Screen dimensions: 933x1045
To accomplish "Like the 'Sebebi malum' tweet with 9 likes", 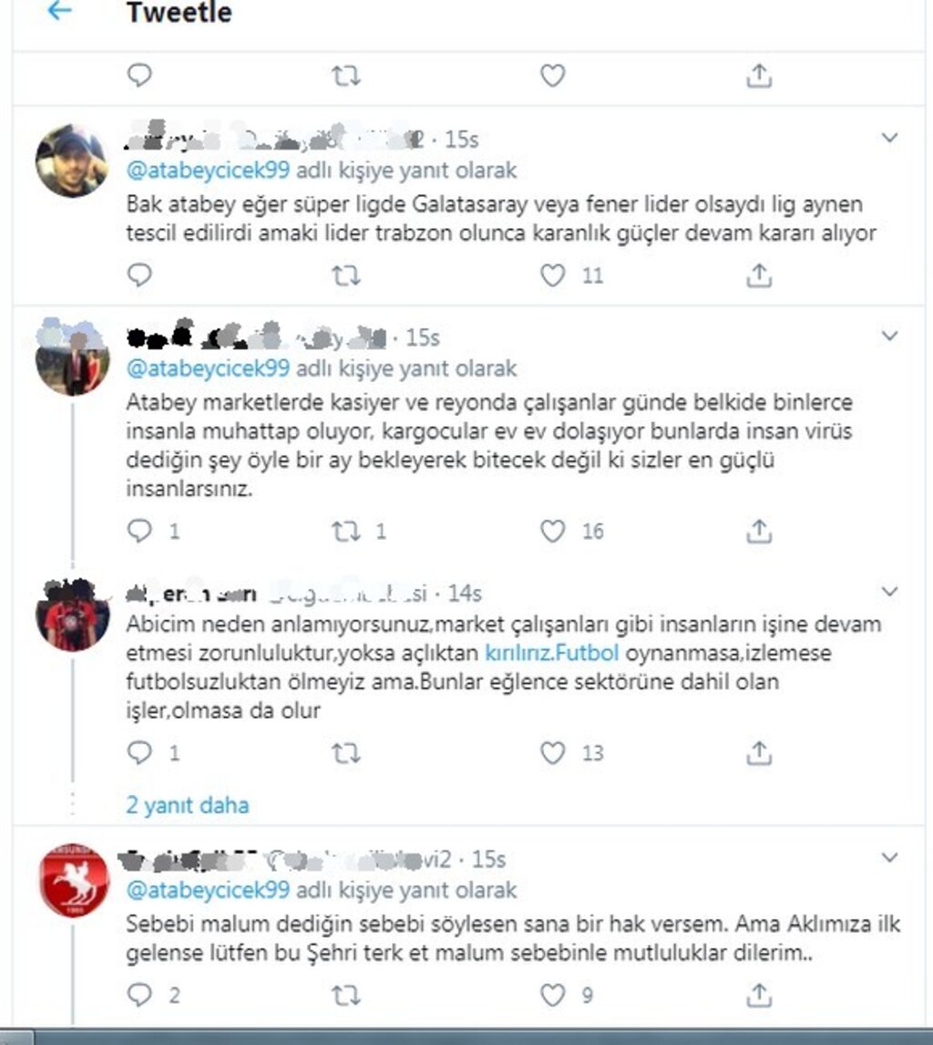I will coord(552,995).
